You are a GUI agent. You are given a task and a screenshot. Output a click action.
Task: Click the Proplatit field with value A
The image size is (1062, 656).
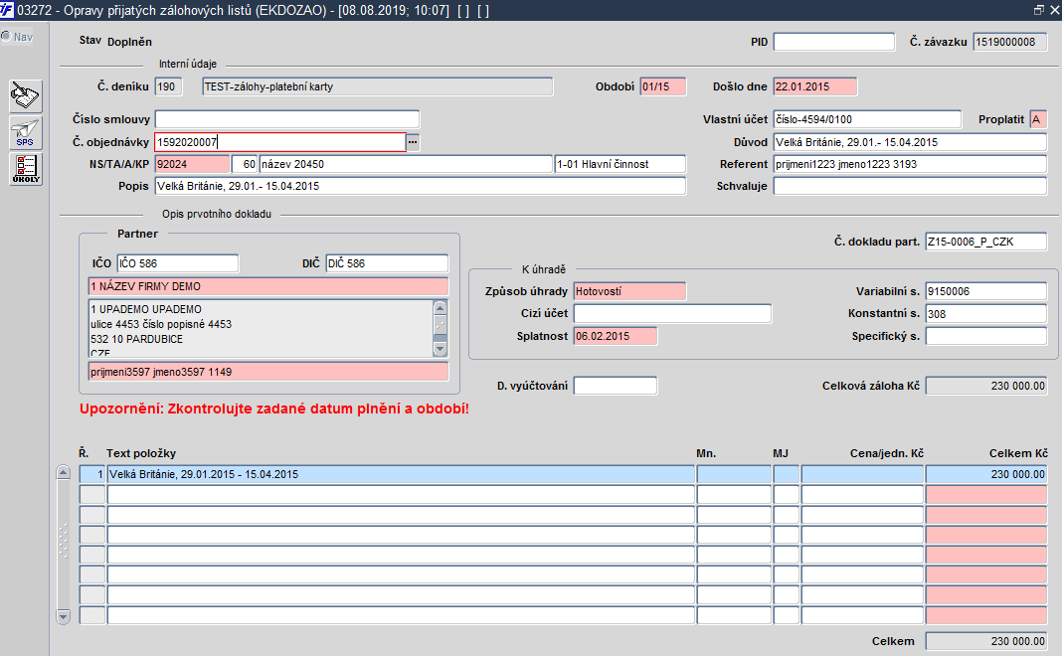[1037, 119]
